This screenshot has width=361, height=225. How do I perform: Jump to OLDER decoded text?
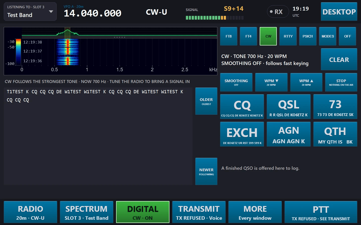pyautogui.click(x=206, y=101)
